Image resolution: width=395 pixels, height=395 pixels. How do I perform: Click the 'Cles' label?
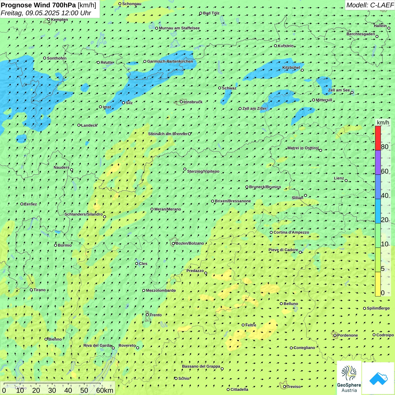(143, 264)
